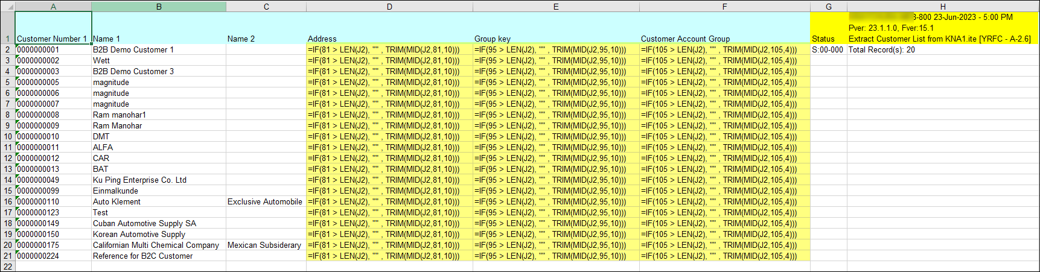Viewport: 1040px width, 272px height.
Task: Select column F header
Action: point(724,7)
